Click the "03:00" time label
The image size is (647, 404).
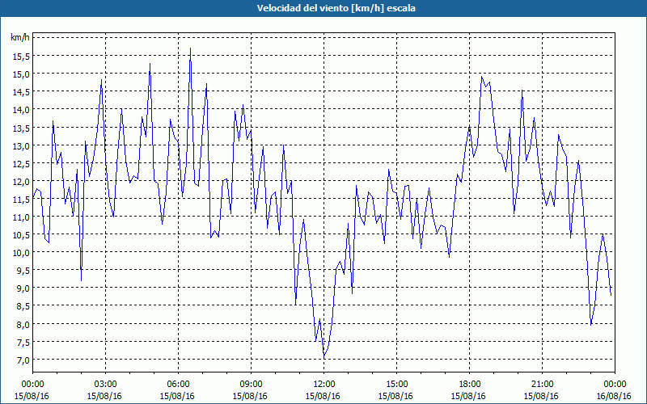[105, 385]
